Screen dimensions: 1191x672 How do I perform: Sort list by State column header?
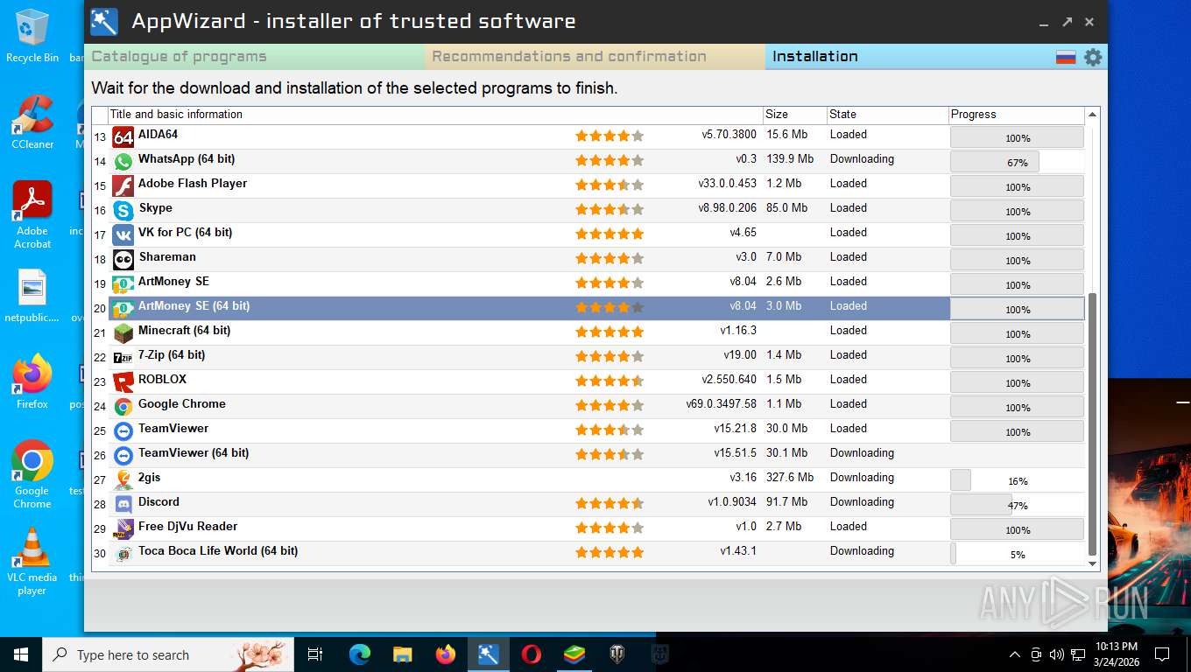[x=888, y=115]
